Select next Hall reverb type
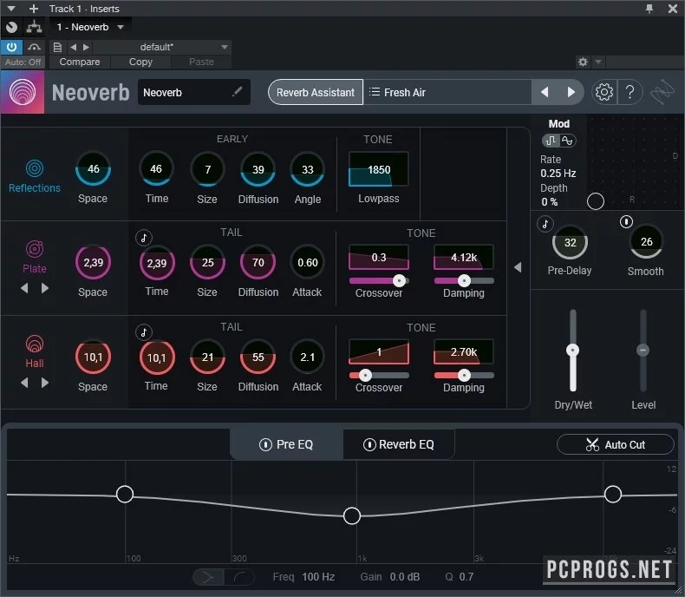The width and height of the screenshot is (685, 597). point(44,383)
